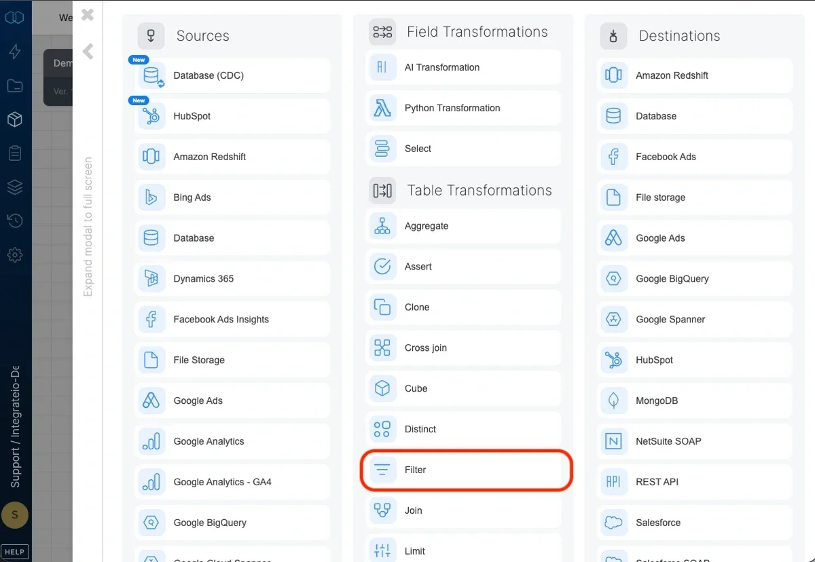815x562 pixels.
Task: Choose Facebook Ads Insights source
Action: pyautogui.click(x=232, y=320)
